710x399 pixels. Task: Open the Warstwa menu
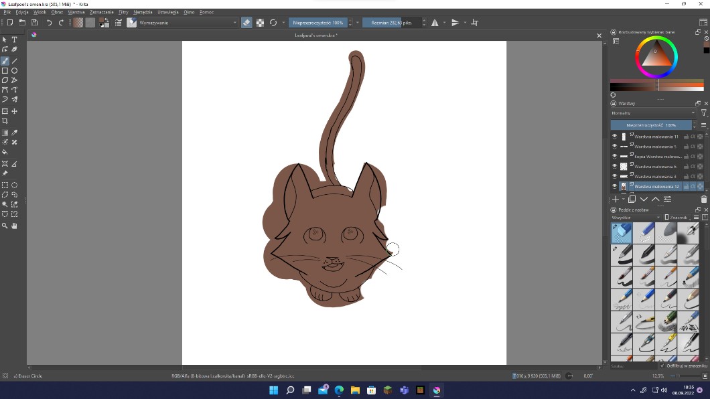pos(76,12)
